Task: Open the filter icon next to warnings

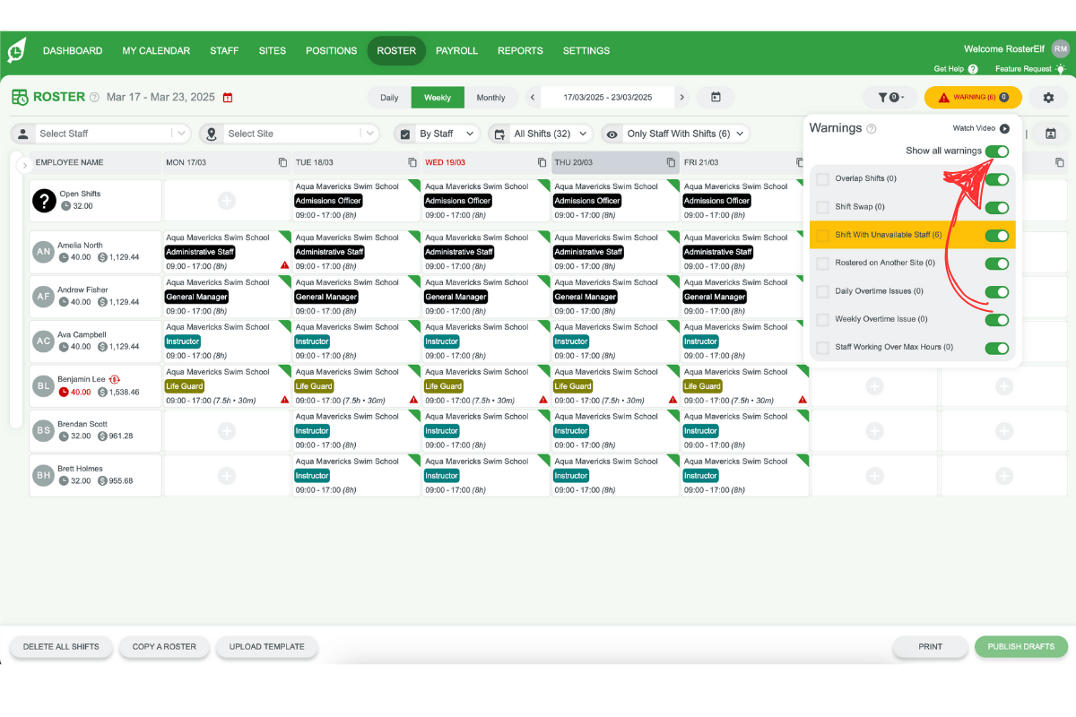Action: [889, 97]
